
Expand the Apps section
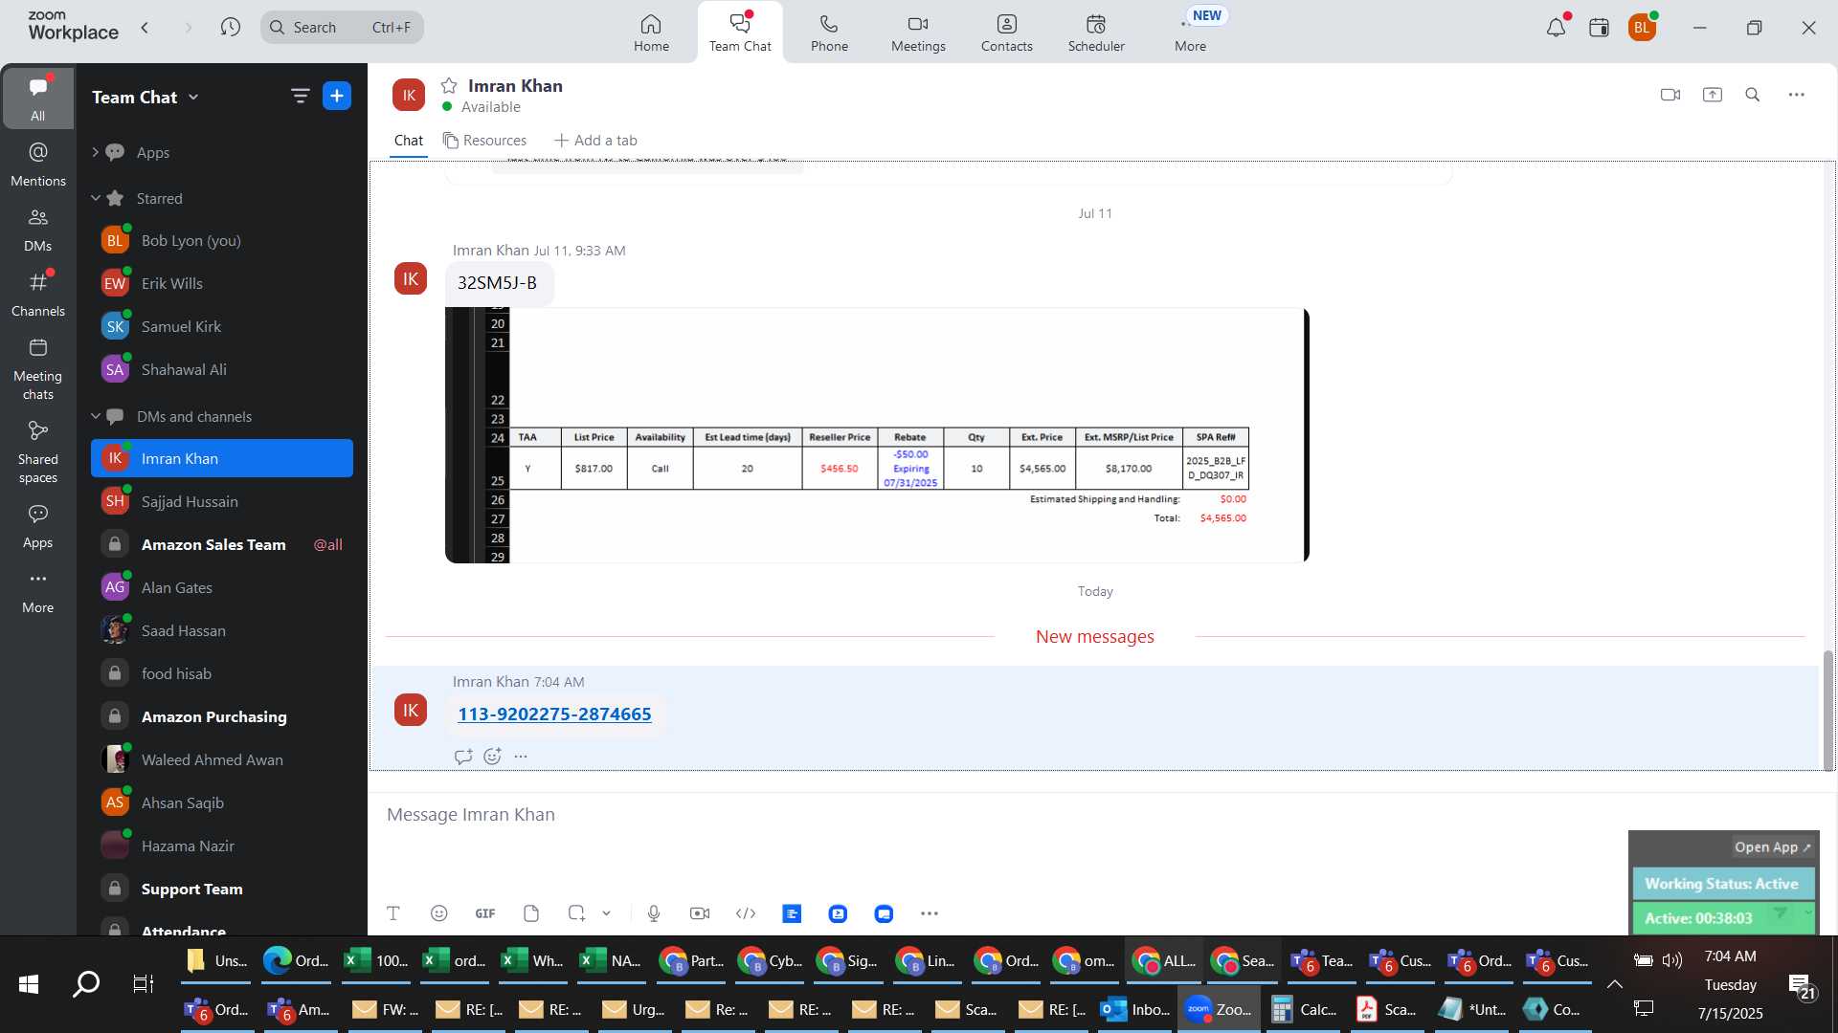coord(95,152)
